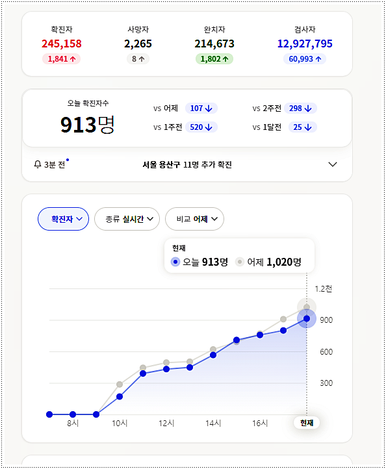Click the 오늘 확진자수 label

[88, 103]
